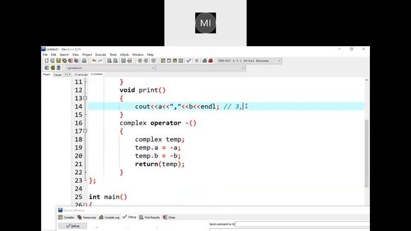The image size is (411, 231).
Task: Click the Redo arrow icon
Action: pyautogui.click(x=100, y=61)
